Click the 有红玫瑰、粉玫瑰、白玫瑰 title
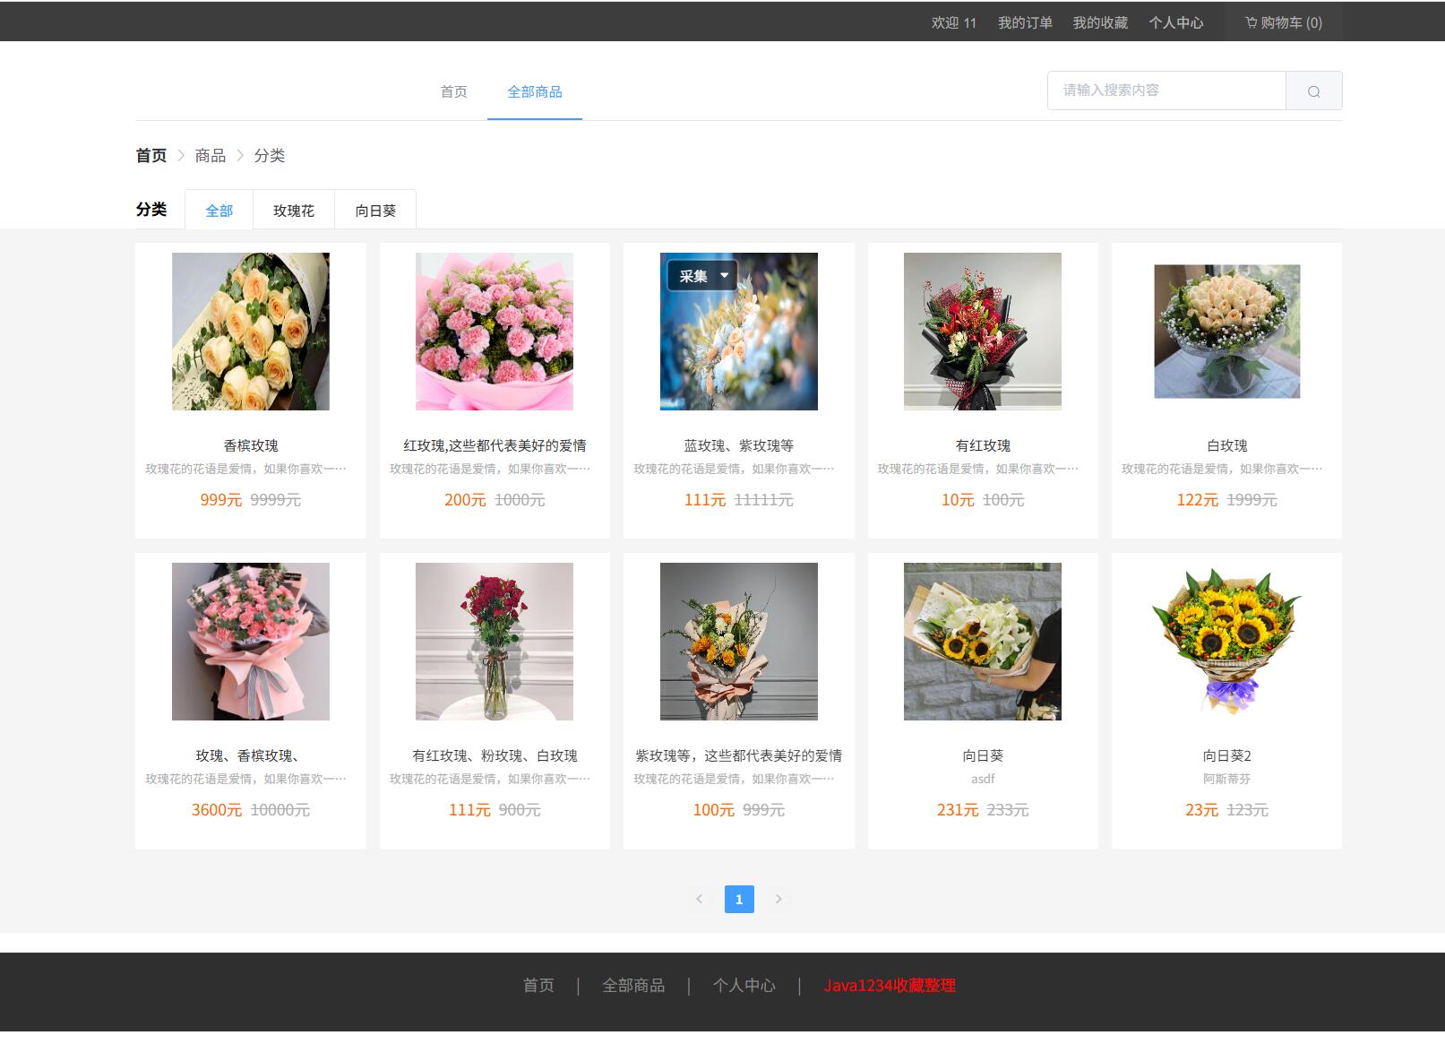Viewport: 1445px width, 1061px height. click(x=495, y=755)
